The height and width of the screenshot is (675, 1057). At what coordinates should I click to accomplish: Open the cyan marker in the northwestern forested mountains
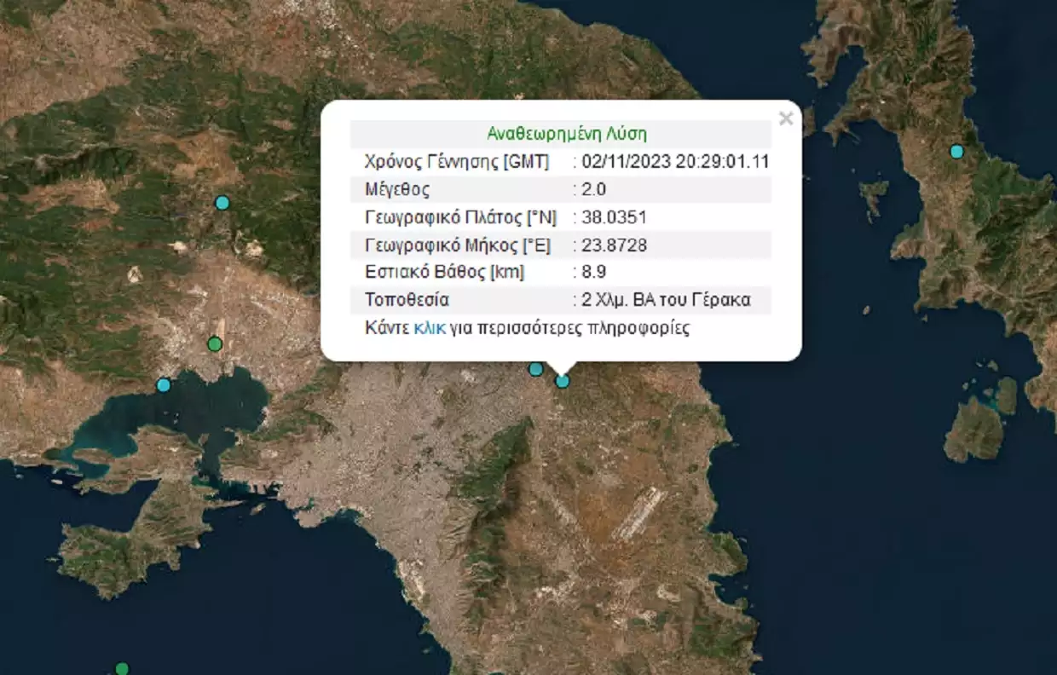pos(222,203)
